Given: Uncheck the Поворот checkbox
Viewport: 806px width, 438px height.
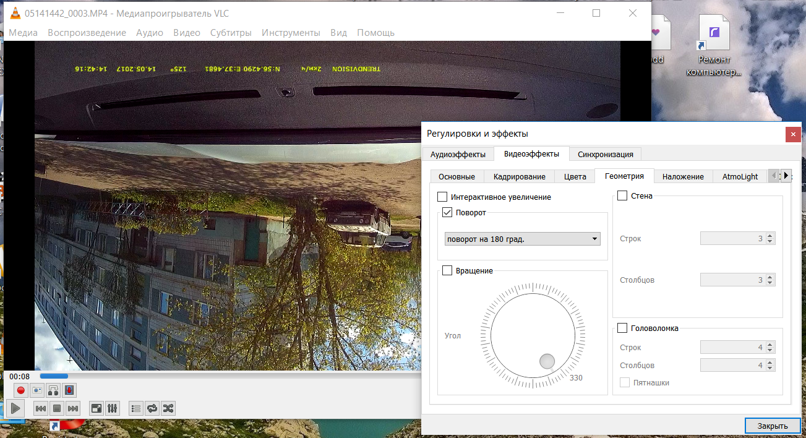Looking at the screenshot, I should 448,212.
